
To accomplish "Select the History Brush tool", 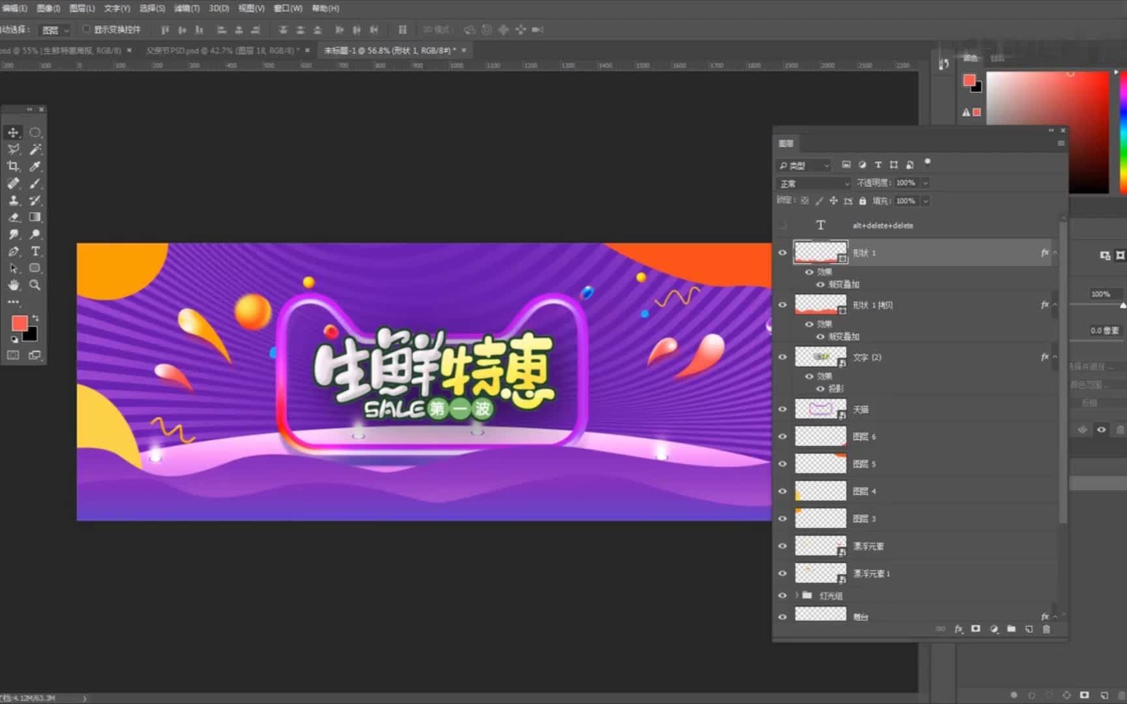I will click(35, 200).
